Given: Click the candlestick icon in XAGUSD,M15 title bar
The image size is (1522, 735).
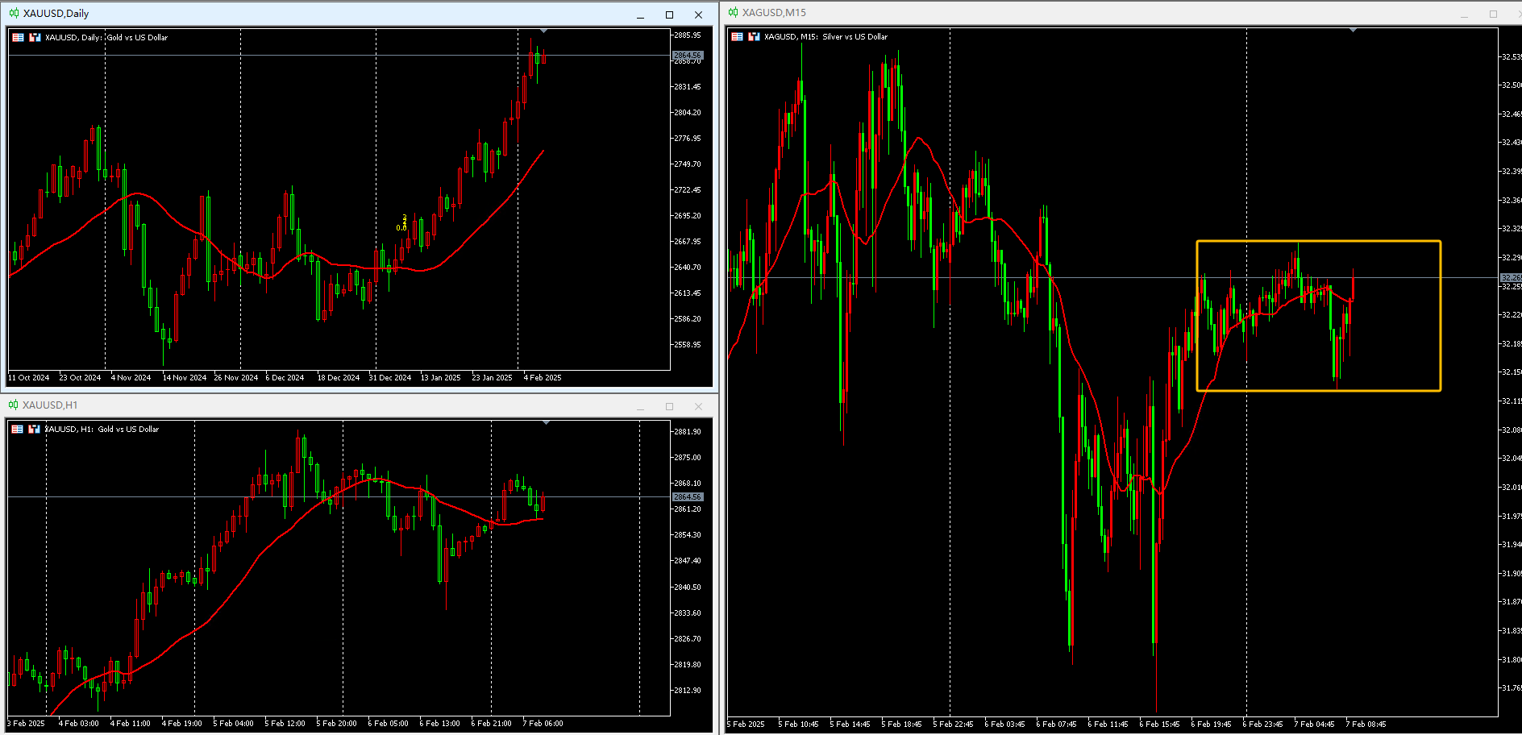Looking at the screenshot, I should (733, 12).
